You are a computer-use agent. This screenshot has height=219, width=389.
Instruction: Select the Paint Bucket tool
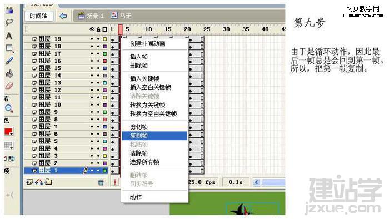point(9,74)
